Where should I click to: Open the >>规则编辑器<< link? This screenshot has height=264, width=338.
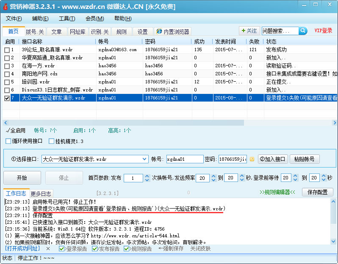(277, 192)
